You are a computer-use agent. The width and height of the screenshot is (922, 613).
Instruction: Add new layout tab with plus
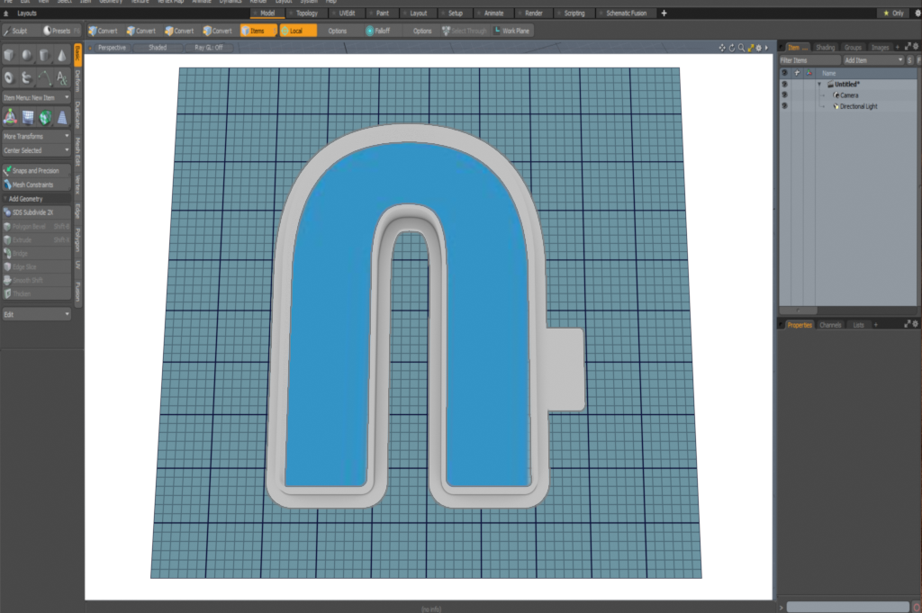(664, 13)
